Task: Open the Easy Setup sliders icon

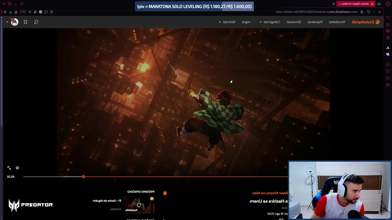Action: click(x=5, y=12)
